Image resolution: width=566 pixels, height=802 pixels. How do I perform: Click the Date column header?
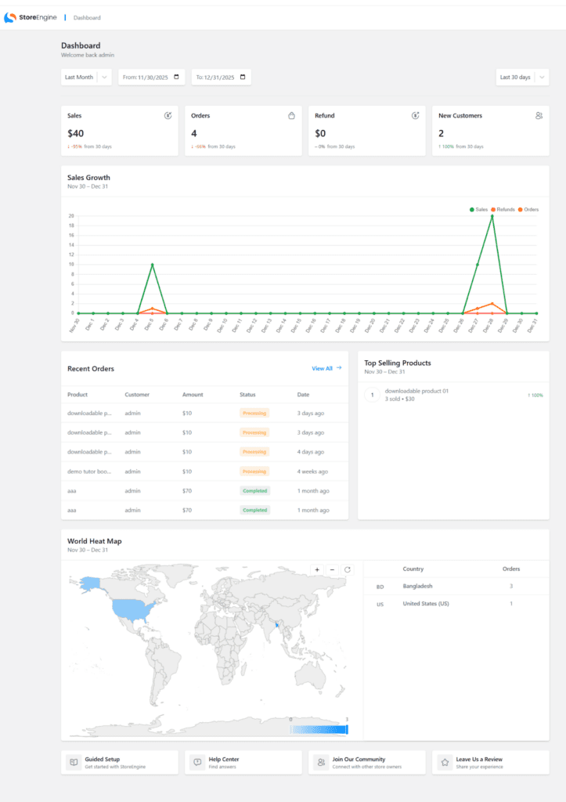pyautogui.click(x=303, y=395)
